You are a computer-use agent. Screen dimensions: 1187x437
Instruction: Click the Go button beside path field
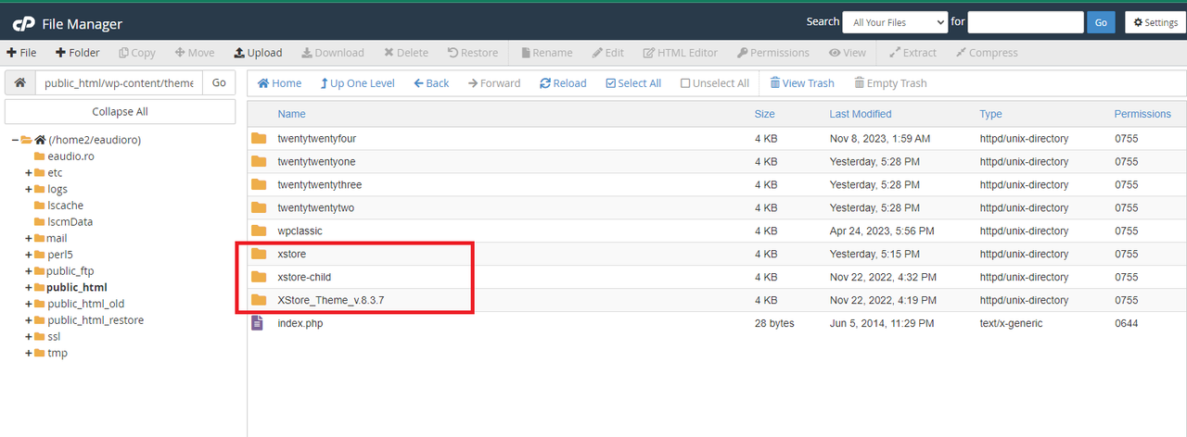pyautogui.click(x=219, y=83)
